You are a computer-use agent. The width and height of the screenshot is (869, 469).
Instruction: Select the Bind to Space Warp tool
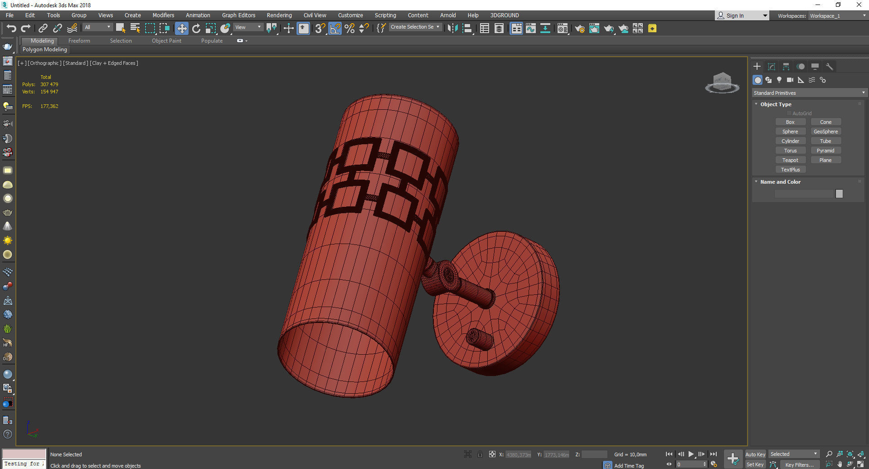tap(72, 29)
